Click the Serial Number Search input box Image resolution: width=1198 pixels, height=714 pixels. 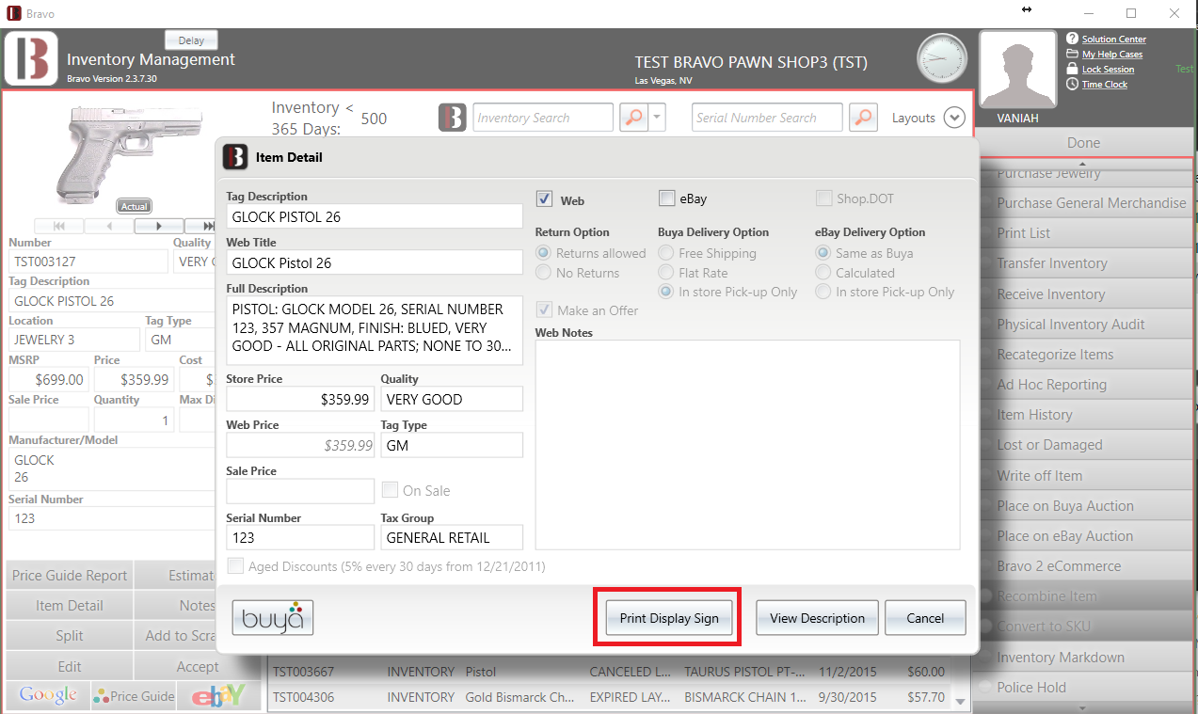coord(768,118)
